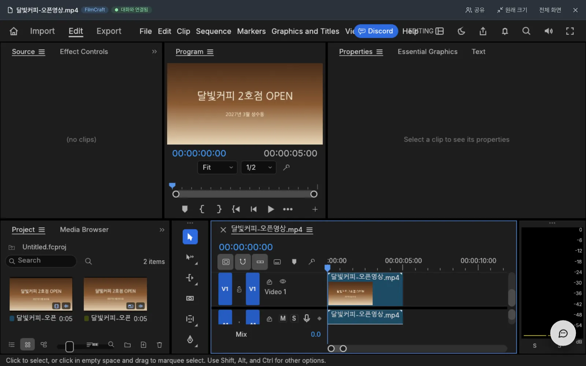Add marker in Program monitor
This screenshot has width=586, height=366.
tap(185, 209)
